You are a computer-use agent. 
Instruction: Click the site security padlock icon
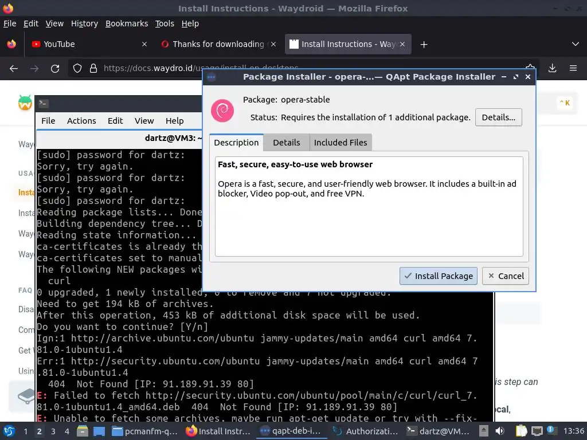coord(93,69)
